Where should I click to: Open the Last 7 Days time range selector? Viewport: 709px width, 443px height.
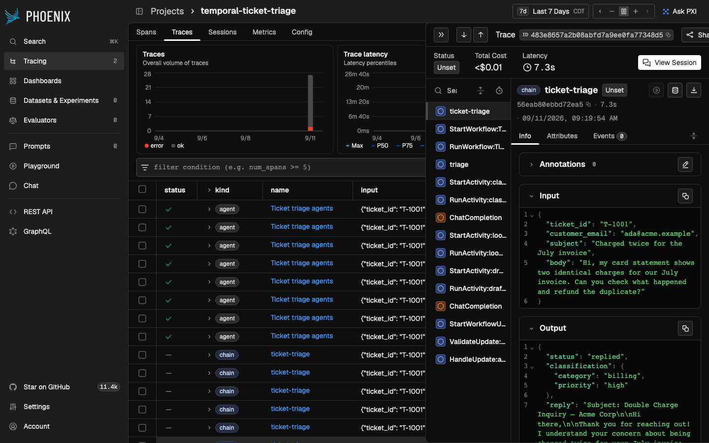tap(550, 11)
